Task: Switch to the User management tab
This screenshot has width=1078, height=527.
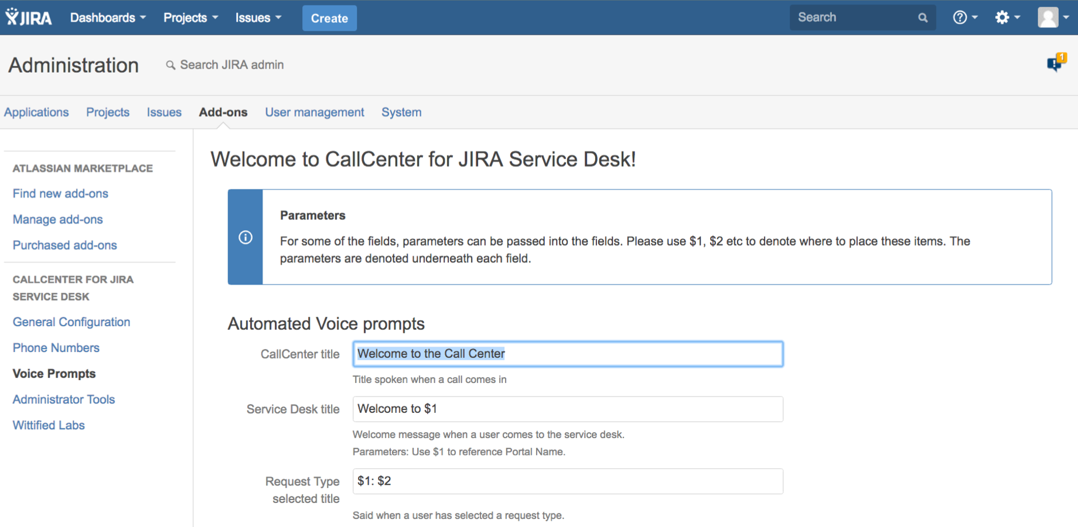Action: [314, 112]
